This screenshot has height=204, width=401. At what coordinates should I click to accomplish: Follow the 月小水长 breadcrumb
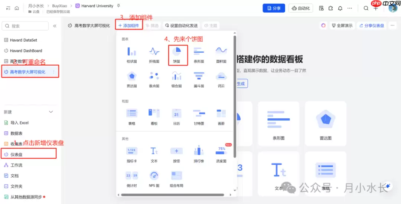(x=36, y=6)
